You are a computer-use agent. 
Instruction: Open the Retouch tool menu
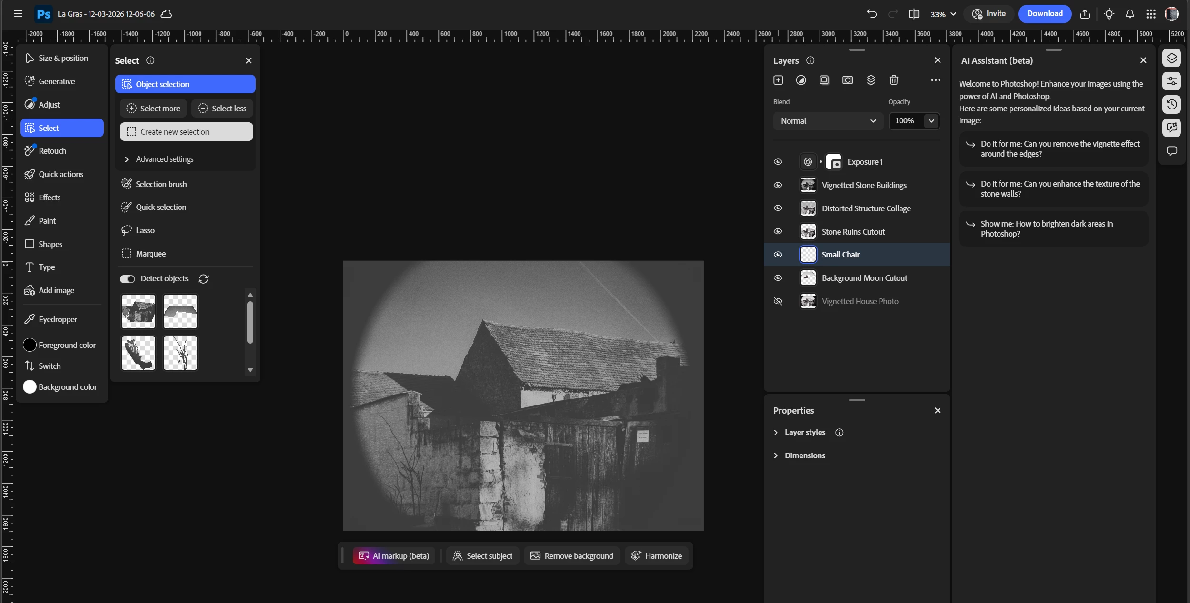[x=52, y=151]
